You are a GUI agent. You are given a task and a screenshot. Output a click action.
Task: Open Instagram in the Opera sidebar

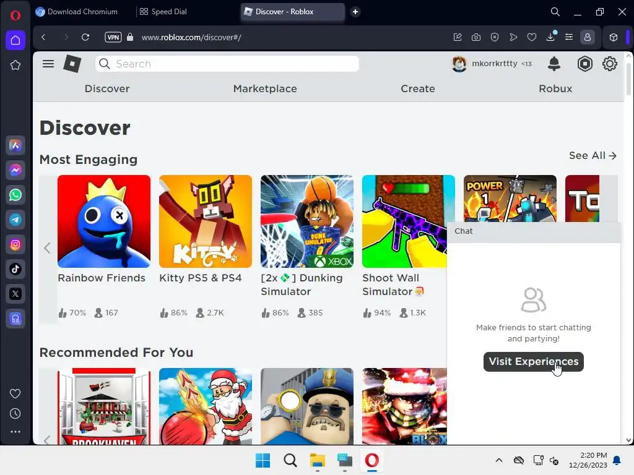15,244
